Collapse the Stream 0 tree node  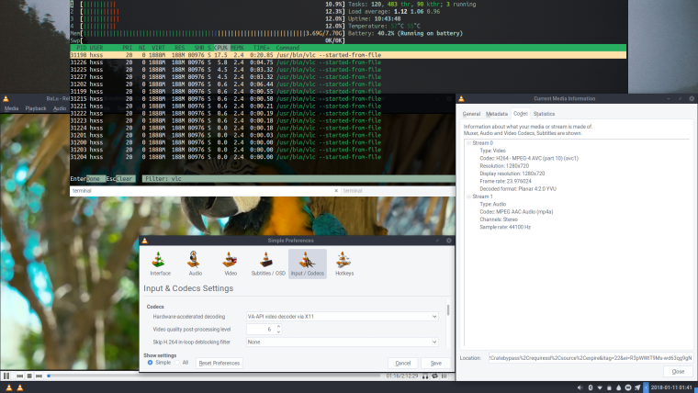(468, 143)
